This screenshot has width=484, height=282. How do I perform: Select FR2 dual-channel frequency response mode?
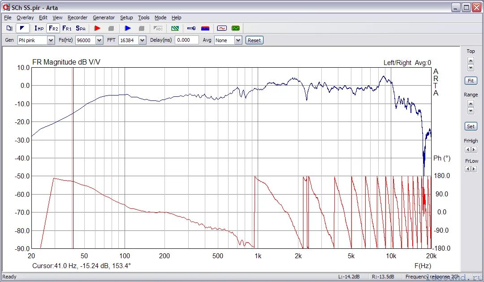pos(53,28)
